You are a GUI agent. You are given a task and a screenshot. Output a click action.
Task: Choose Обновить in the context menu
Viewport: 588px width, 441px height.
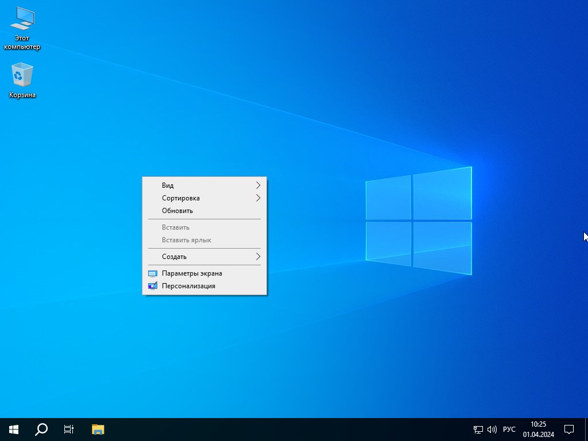[x=177, y=211]
